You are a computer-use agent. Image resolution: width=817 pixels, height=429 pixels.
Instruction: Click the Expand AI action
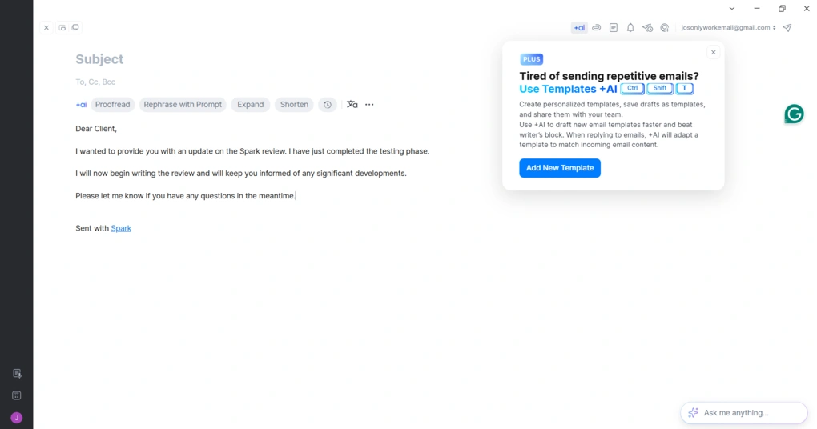pyautogui.click(x=251, y=105)
